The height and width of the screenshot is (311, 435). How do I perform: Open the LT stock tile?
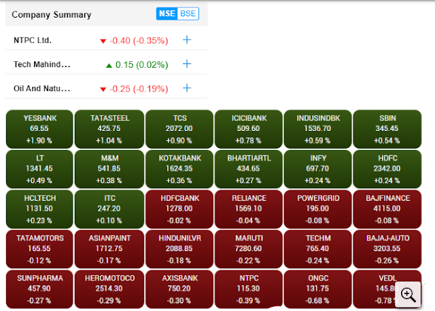[39, 169]
